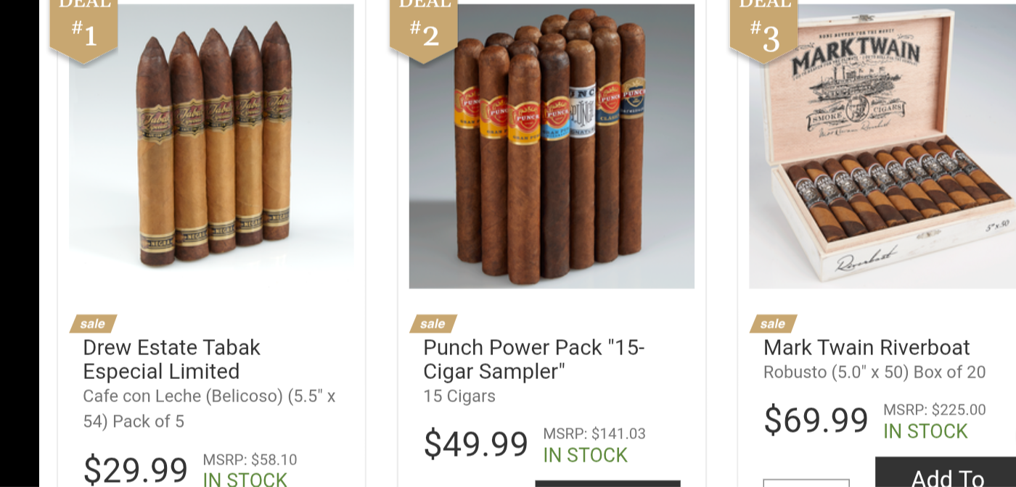This screenshot has height=487, width=1016.
Task: Click the IN STOCK label under MSRP $141.03
Action: 585,455
